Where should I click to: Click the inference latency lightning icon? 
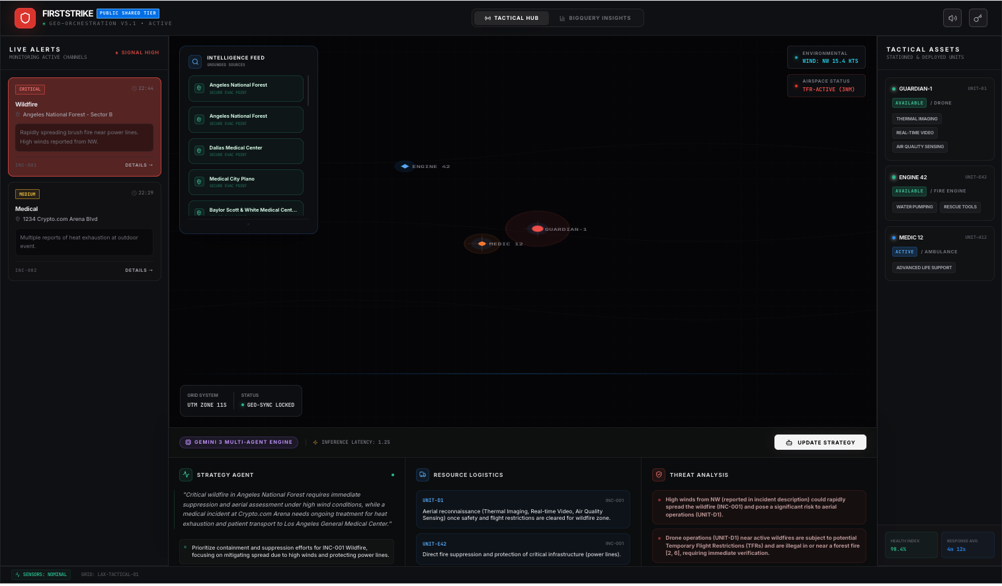315,442
